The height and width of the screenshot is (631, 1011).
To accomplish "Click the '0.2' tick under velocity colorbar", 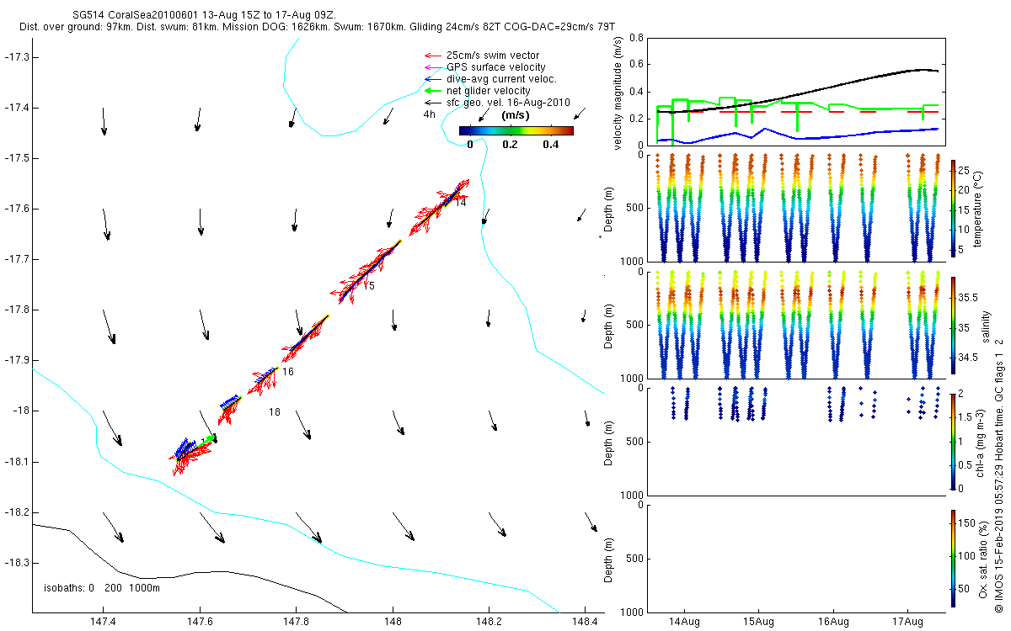I will click(510, 145).
